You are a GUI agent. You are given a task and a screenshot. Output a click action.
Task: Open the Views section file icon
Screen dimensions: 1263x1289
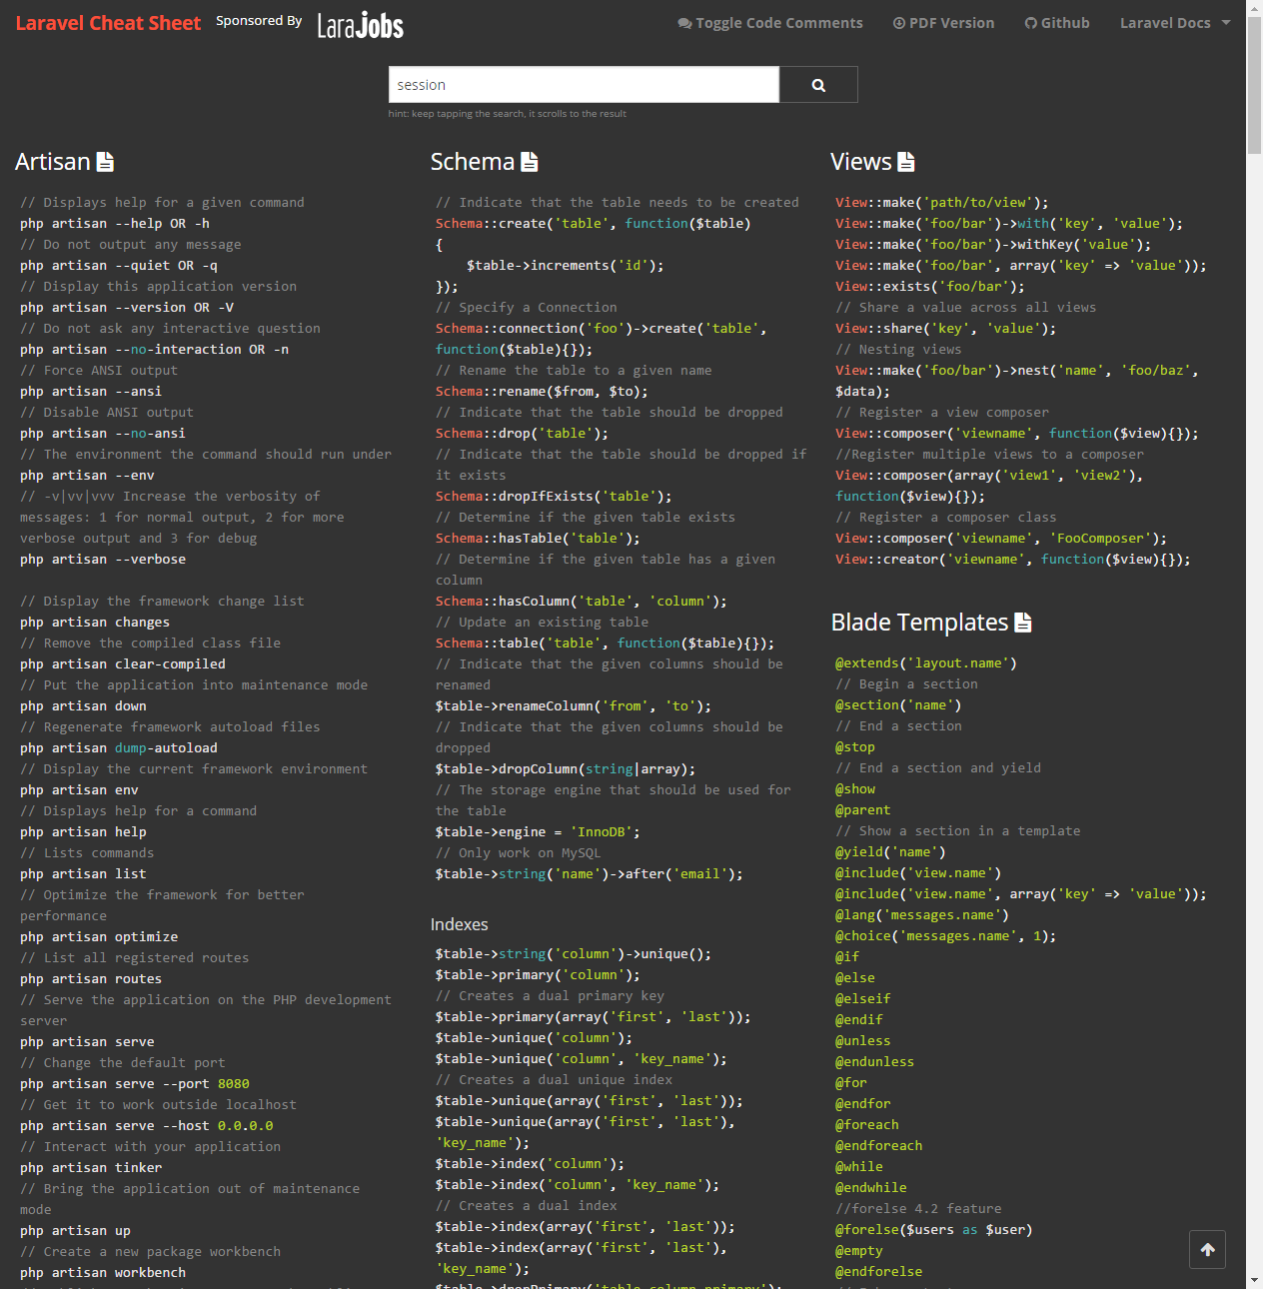point(906,162)
